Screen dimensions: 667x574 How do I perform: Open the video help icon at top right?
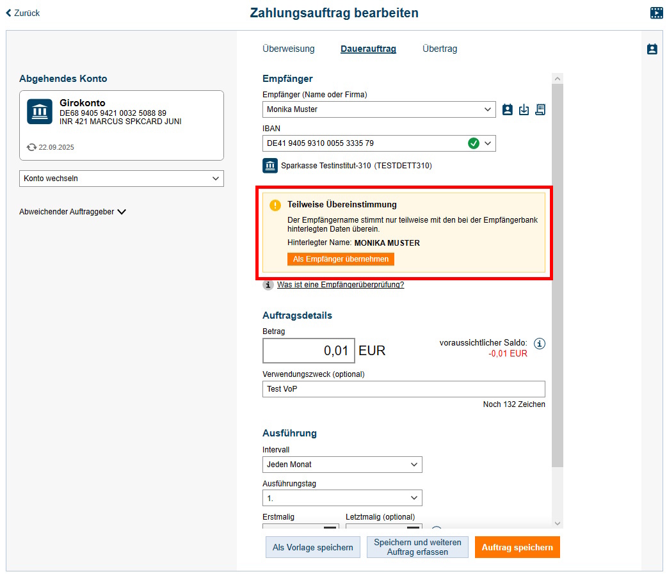[656, 13]
